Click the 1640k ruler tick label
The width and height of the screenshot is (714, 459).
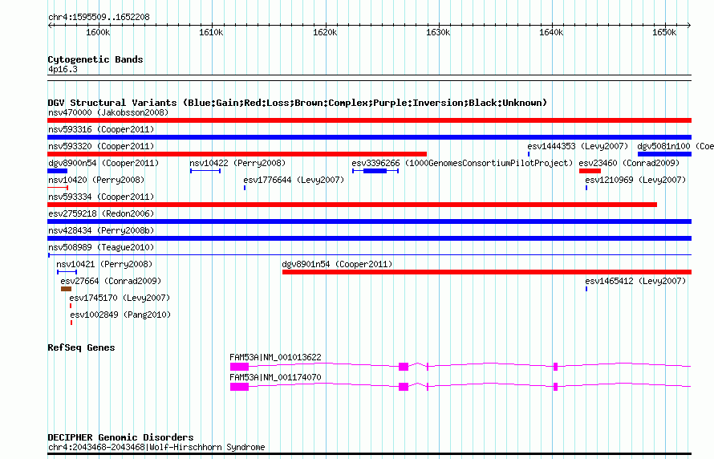551,32
